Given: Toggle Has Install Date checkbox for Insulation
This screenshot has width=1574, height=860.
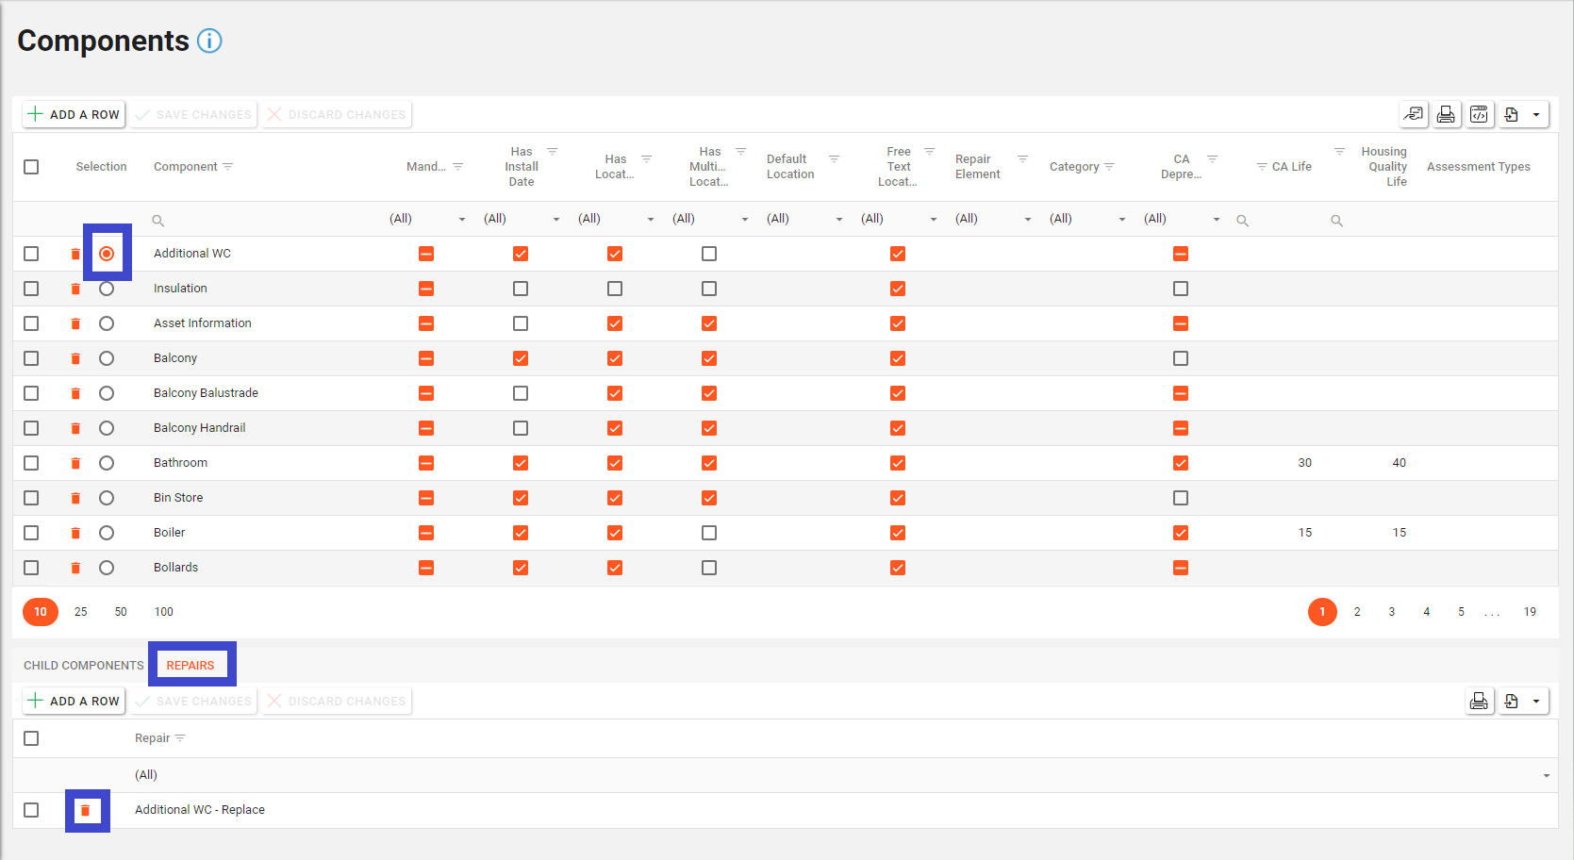Looking at the screenshot, I should tap(521, 289).
